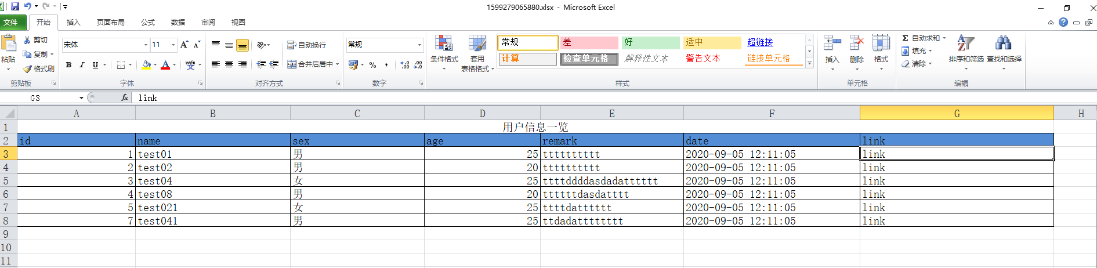Click the Paste (粘贴) clipboard icon
This screenshot has height=268, width=1097.
click(8, 44)
